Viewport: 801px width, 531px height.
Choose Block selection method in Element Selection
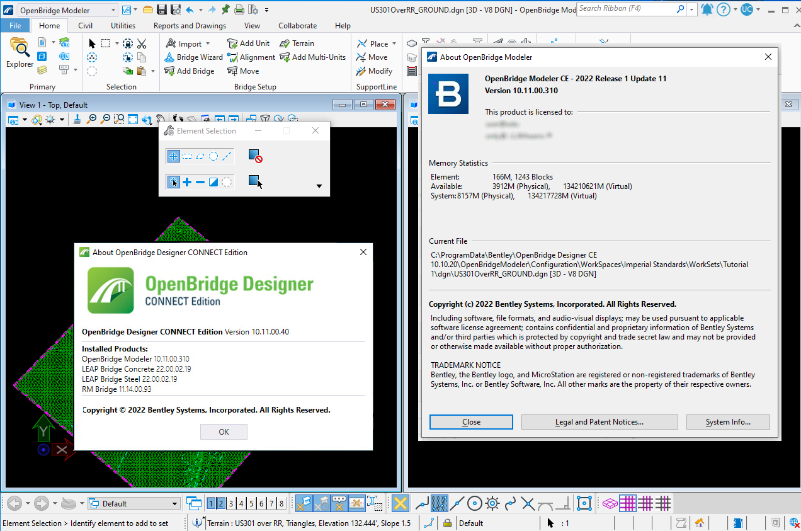(x=187, y=156)
